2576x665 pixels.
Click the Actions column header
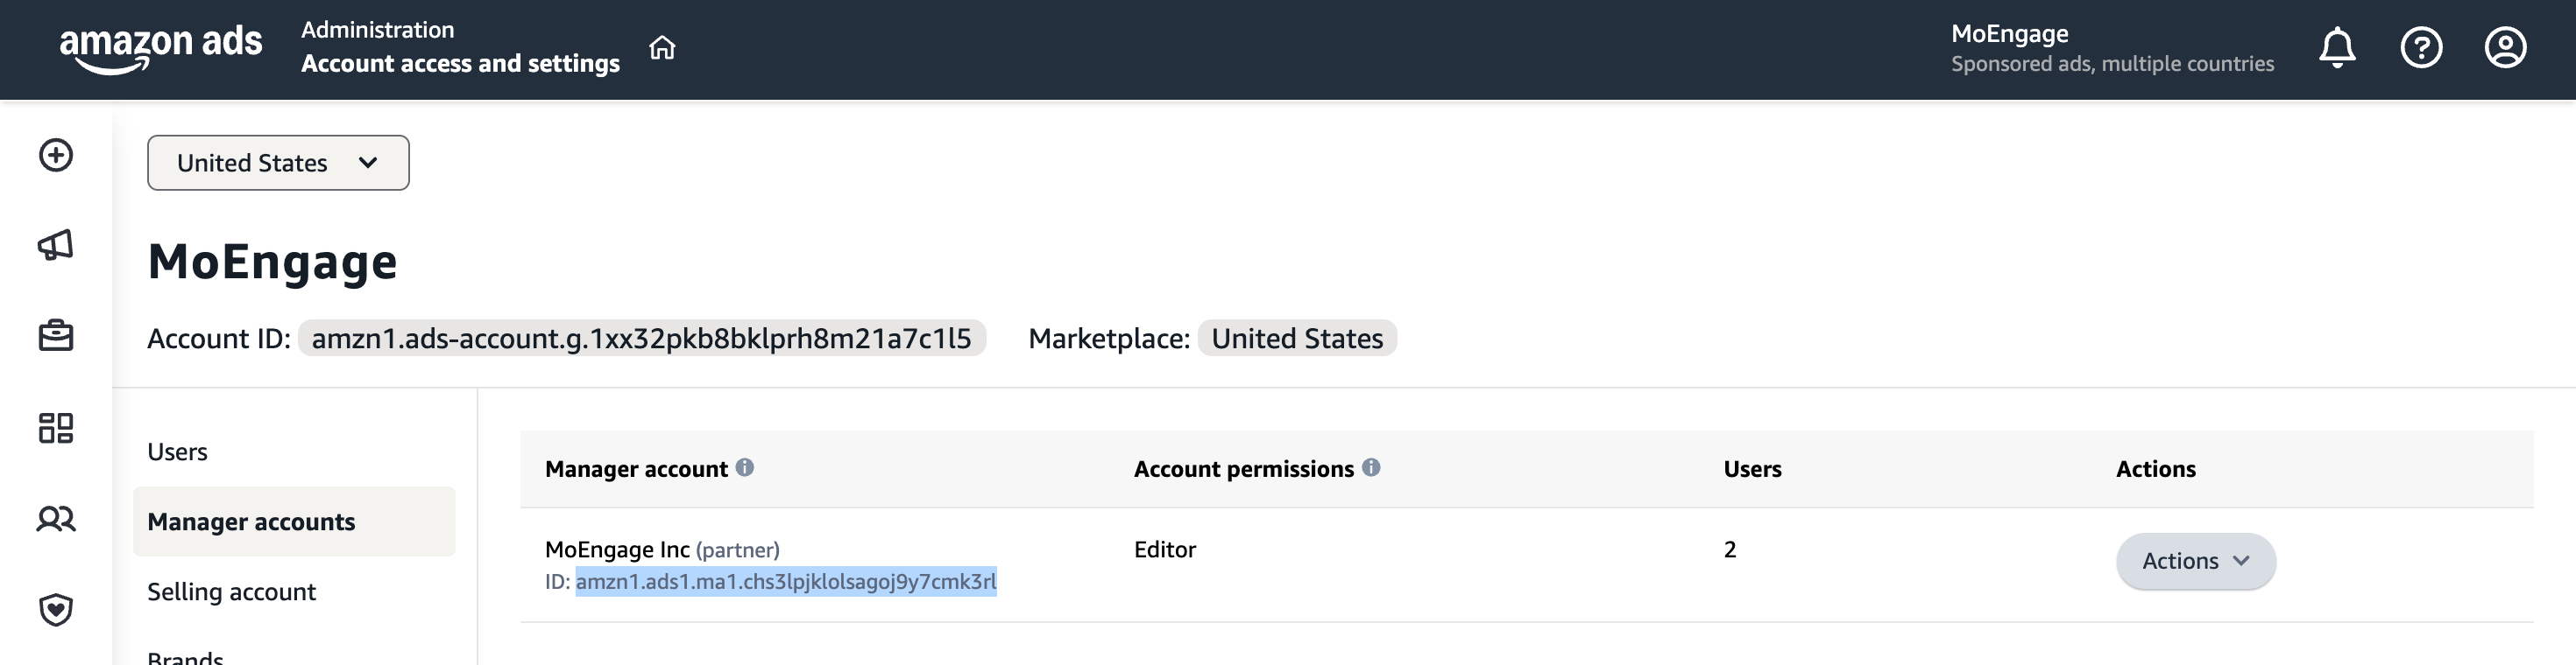click(x=2156, y=468)
